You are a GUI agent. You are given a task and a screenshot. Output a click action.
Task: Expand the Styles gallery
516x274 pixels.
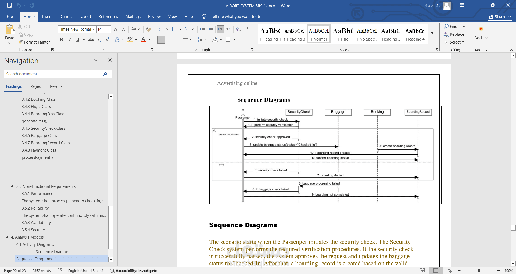432,33
